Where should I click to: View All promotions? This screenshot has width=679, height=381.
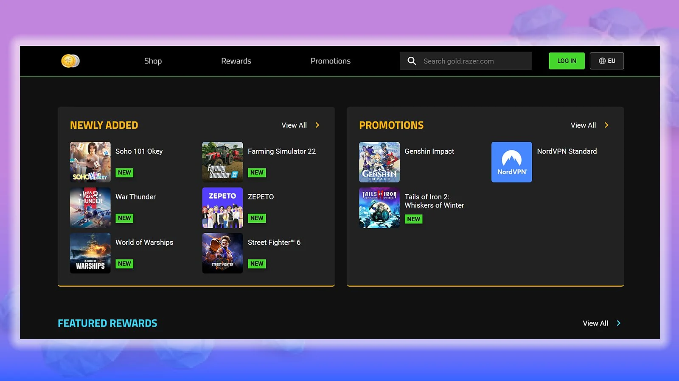pos(583,125)
